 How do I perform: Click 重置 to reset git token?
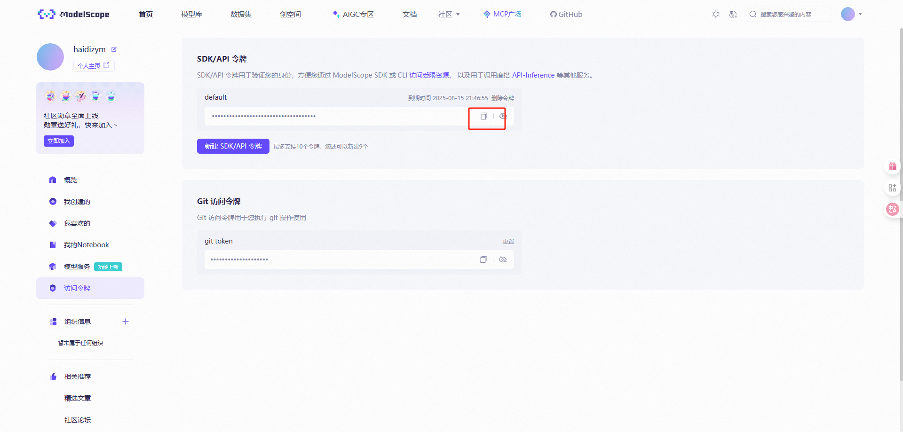pyautogui.click(x=508, y=242)
